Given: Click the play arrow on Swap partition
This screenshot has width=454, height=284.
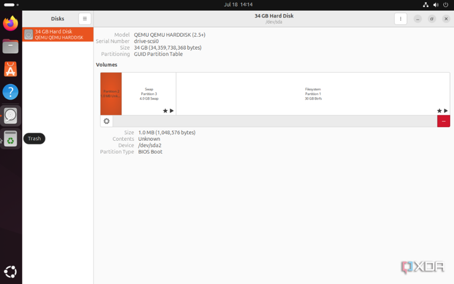Looking at the screenshot, I should pos(171,111).
